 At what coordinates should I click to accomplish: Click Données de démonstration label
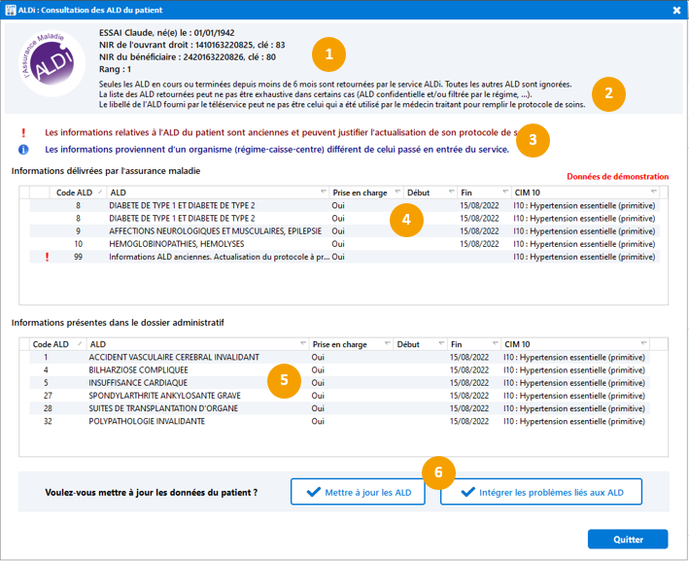[617, 176]
